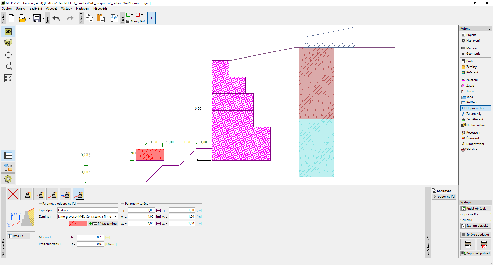Toggle construction stage [1] button
Viewport: 493px width, 265px height.
[x=151, y=18]
